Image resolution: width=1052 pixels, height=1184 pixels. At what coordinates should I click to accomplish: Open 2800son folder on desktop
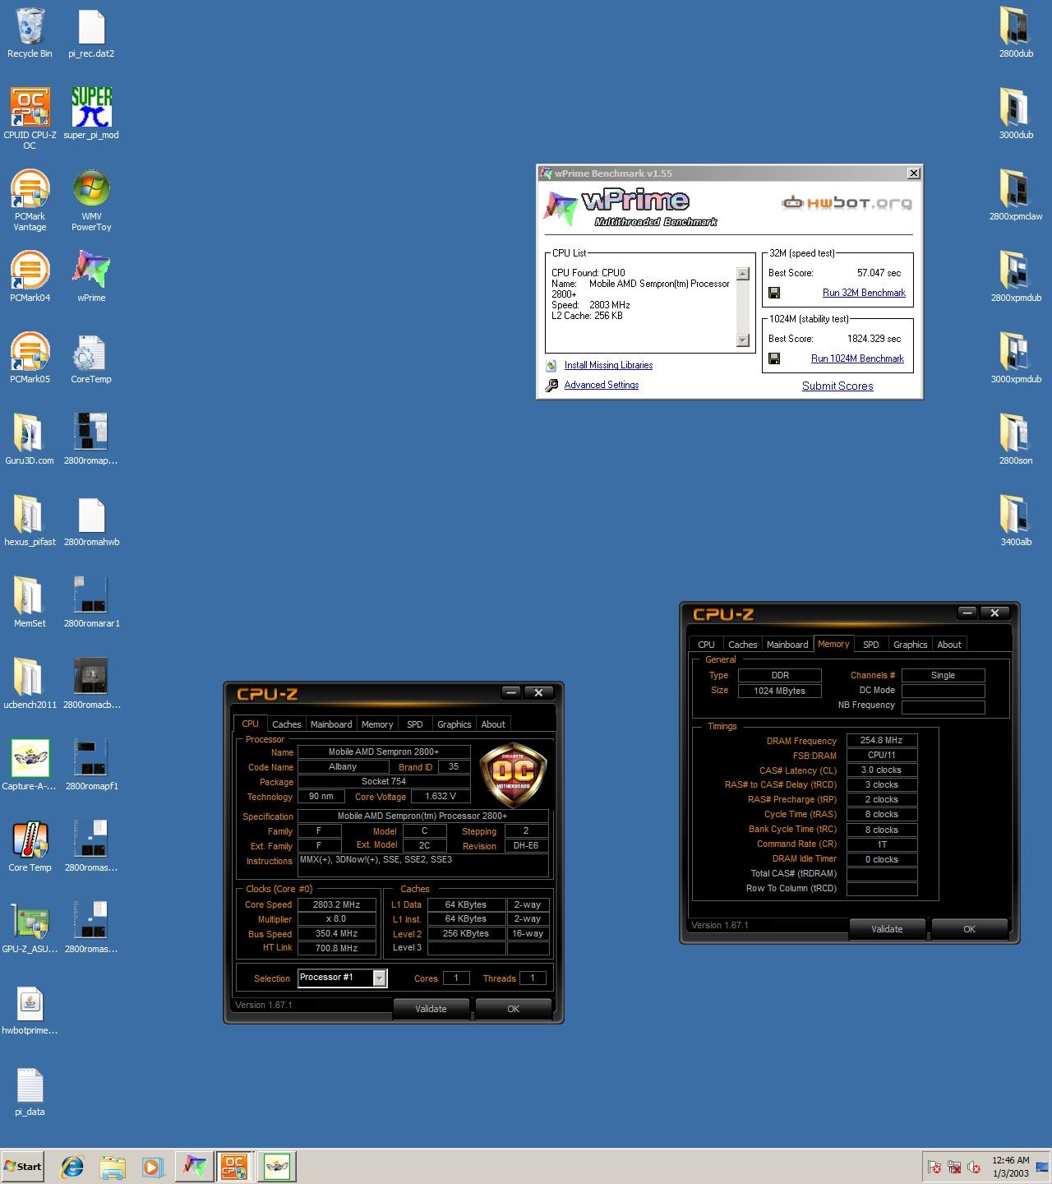pos(1016,439)
